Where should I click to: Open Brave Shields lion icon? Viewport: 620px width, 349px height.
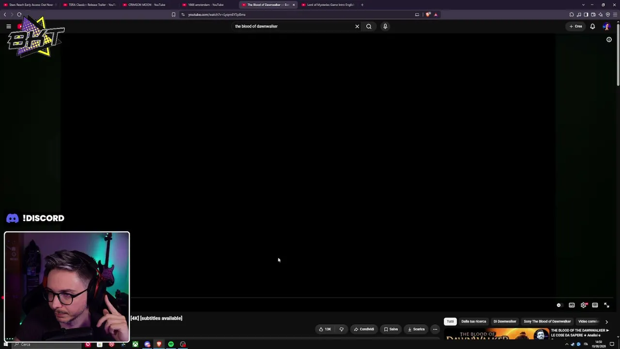428,15
